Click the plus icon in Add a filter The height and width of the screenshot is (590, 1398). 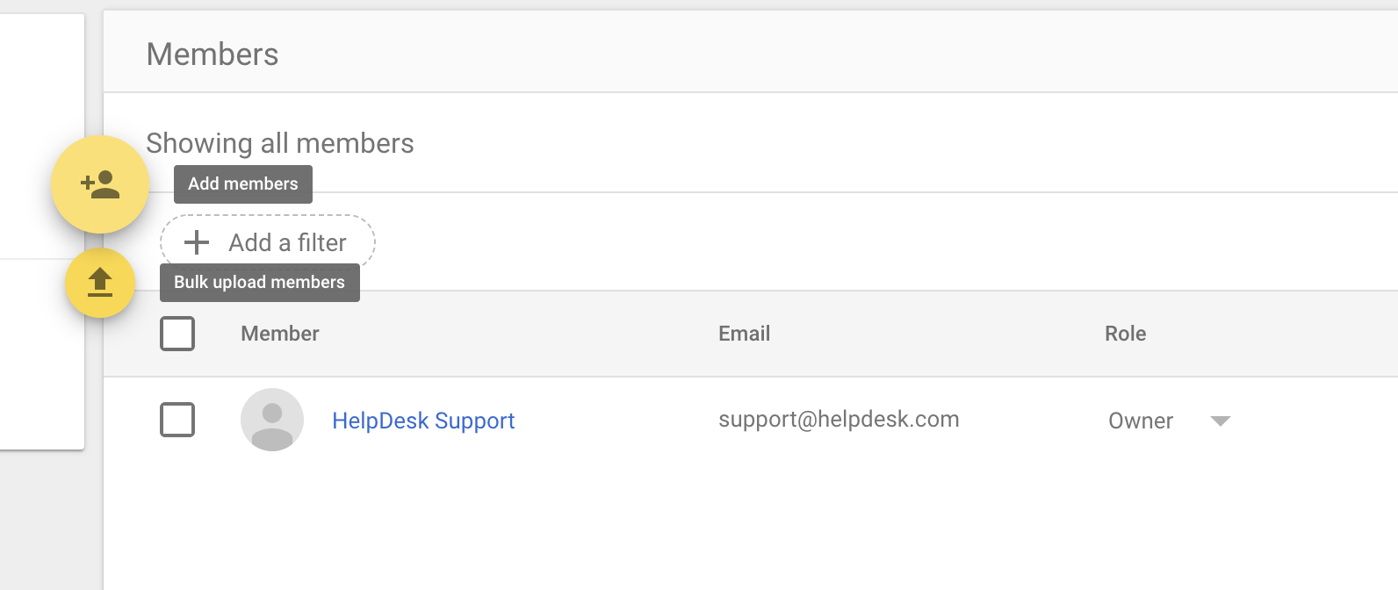click(x=197, y=242)
